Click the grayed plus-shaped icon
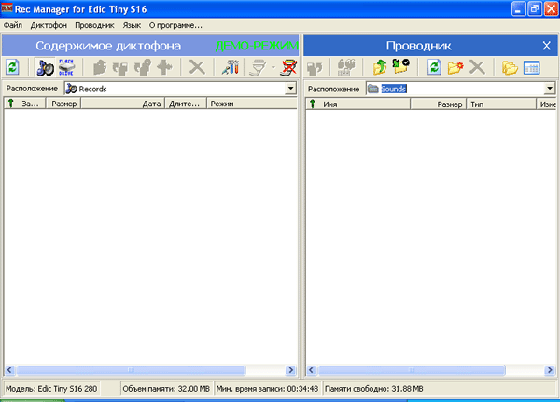560x402 pixels. 164,67
